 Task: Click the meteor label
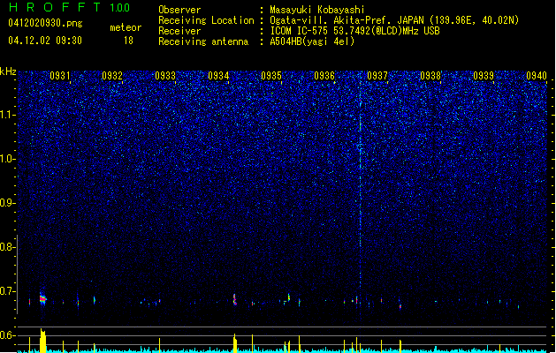[126, 27]
